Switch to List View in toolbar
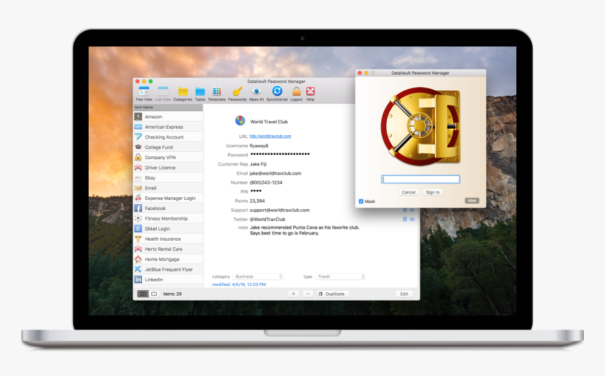The image size is (605, 376). click(163, 94)
